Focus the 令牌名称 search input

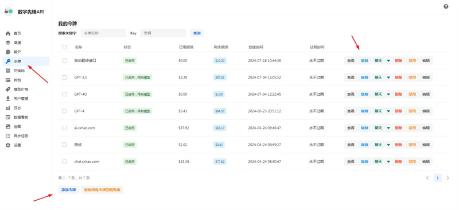[103, 33]
